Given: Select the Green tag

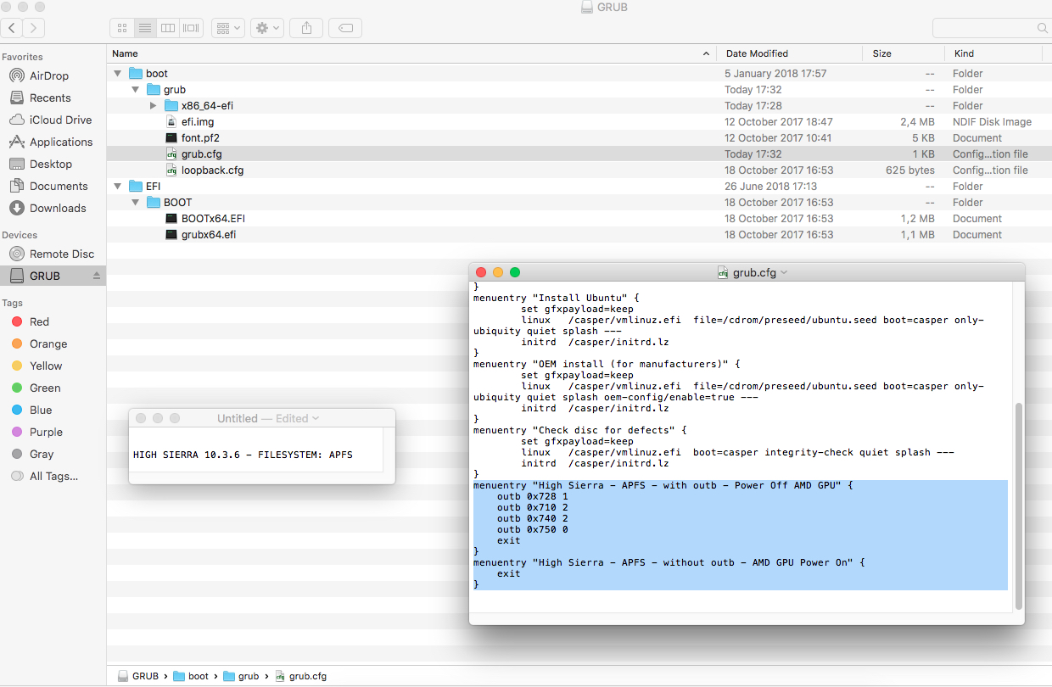Looking at the screenshot, I should click(45, 388).
